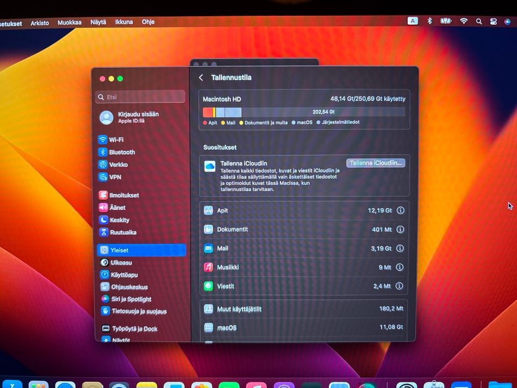Open Control Center menu bar icon
The image size is (517, 388).
[x=493, y=22]
